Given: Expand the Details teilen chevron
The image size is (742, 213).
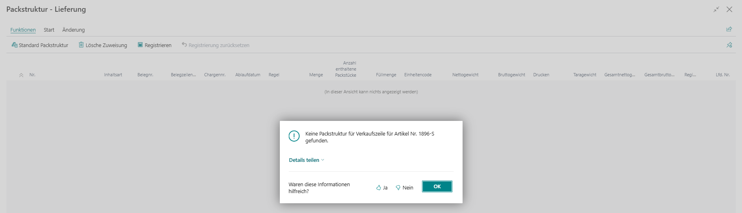Looking at the screenshot, I should pyautogui.click(x=323, y=160).
